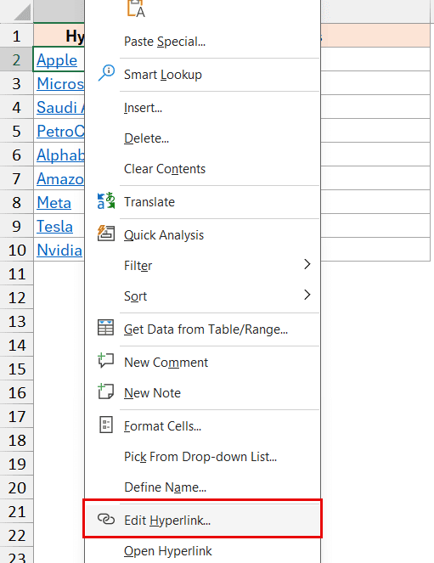
Task: Click the Meta hyperlink
Action: (54, 202)
